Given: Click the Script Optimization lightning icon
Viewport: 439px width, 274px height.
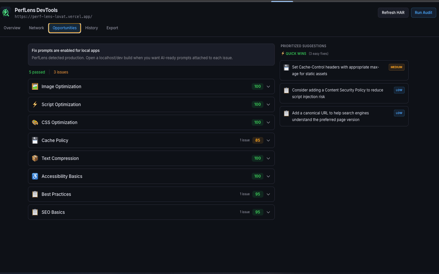Looking at the screenshot, I should coord(35,104).
